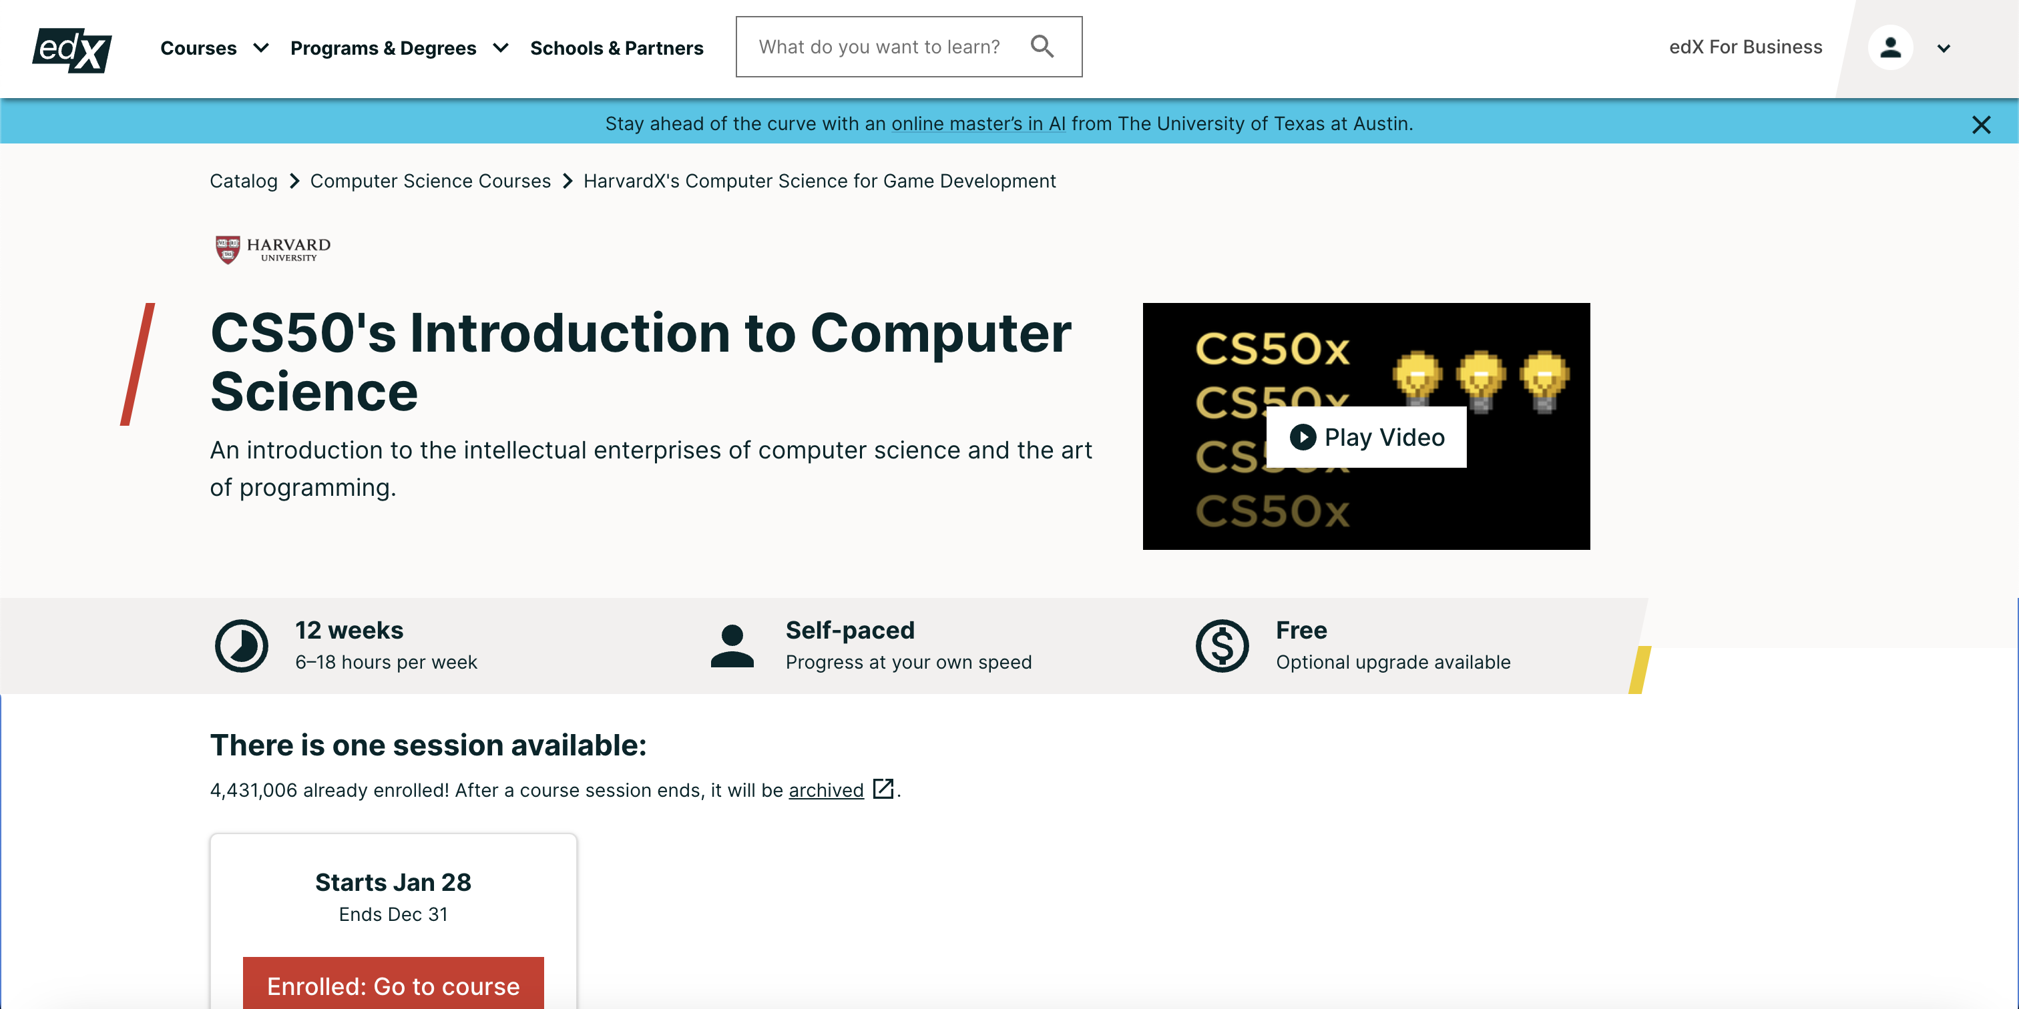2019x1009 pixels.
Task: Click the edX logo to go home
Action: 73,49
